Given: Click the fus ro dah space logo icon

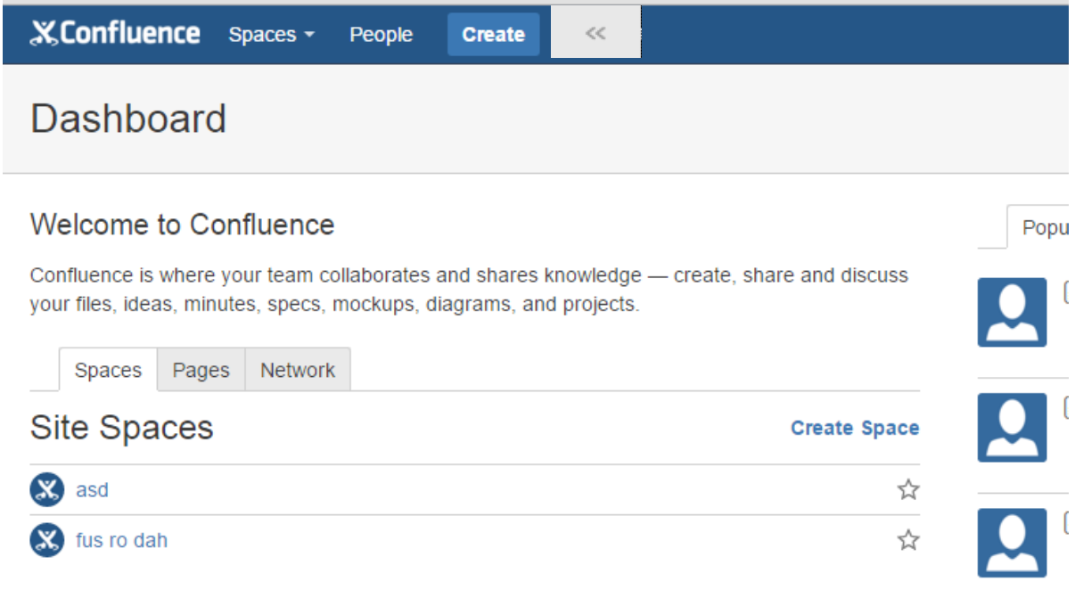Looking at the screenshot, I should [x=47, y=540].
